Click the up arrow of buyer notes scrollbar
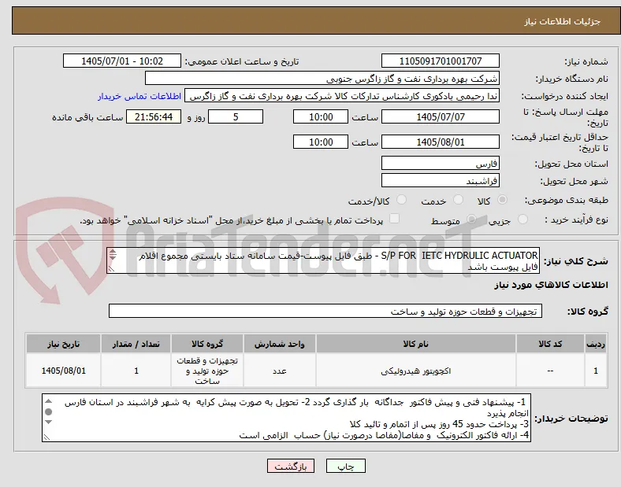This screenshot has height=487, width=621. click(x=48, y=401)
